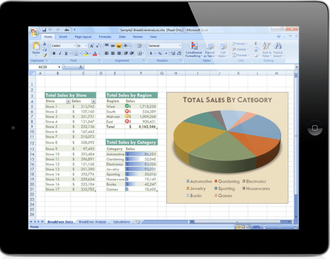The width and height of the screenshot is (330, 259).
Task: Toggle Underline formatting button
Action: click(x=66, y=53)
